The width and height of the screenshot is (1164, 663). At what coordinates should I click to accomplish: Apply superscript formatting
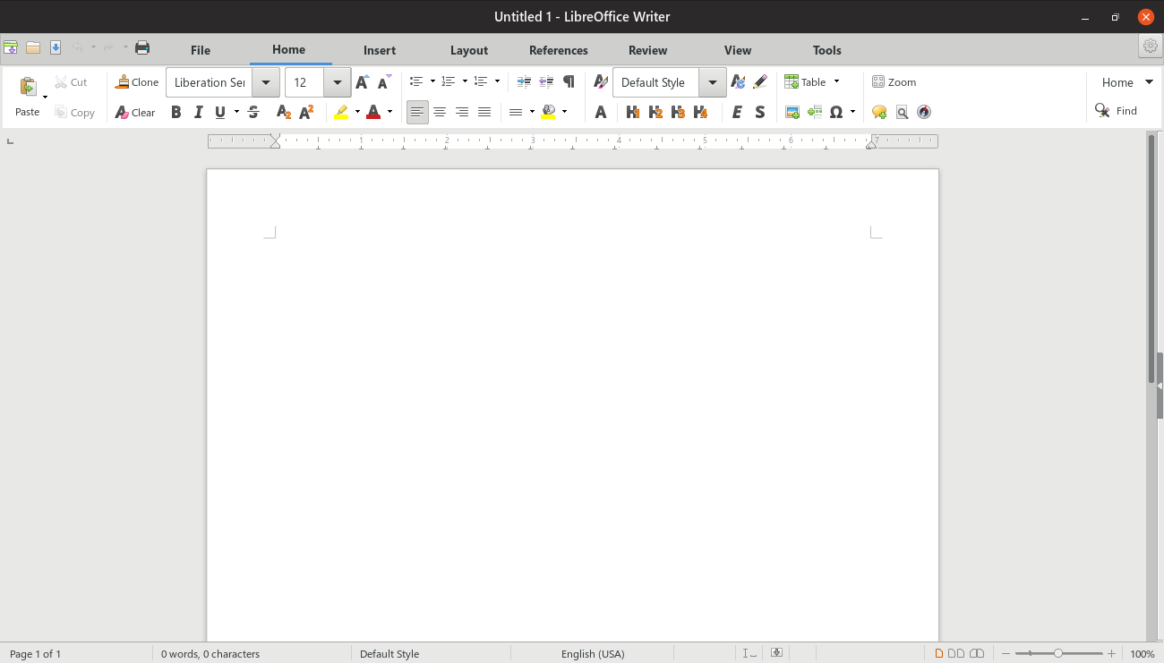306,113
